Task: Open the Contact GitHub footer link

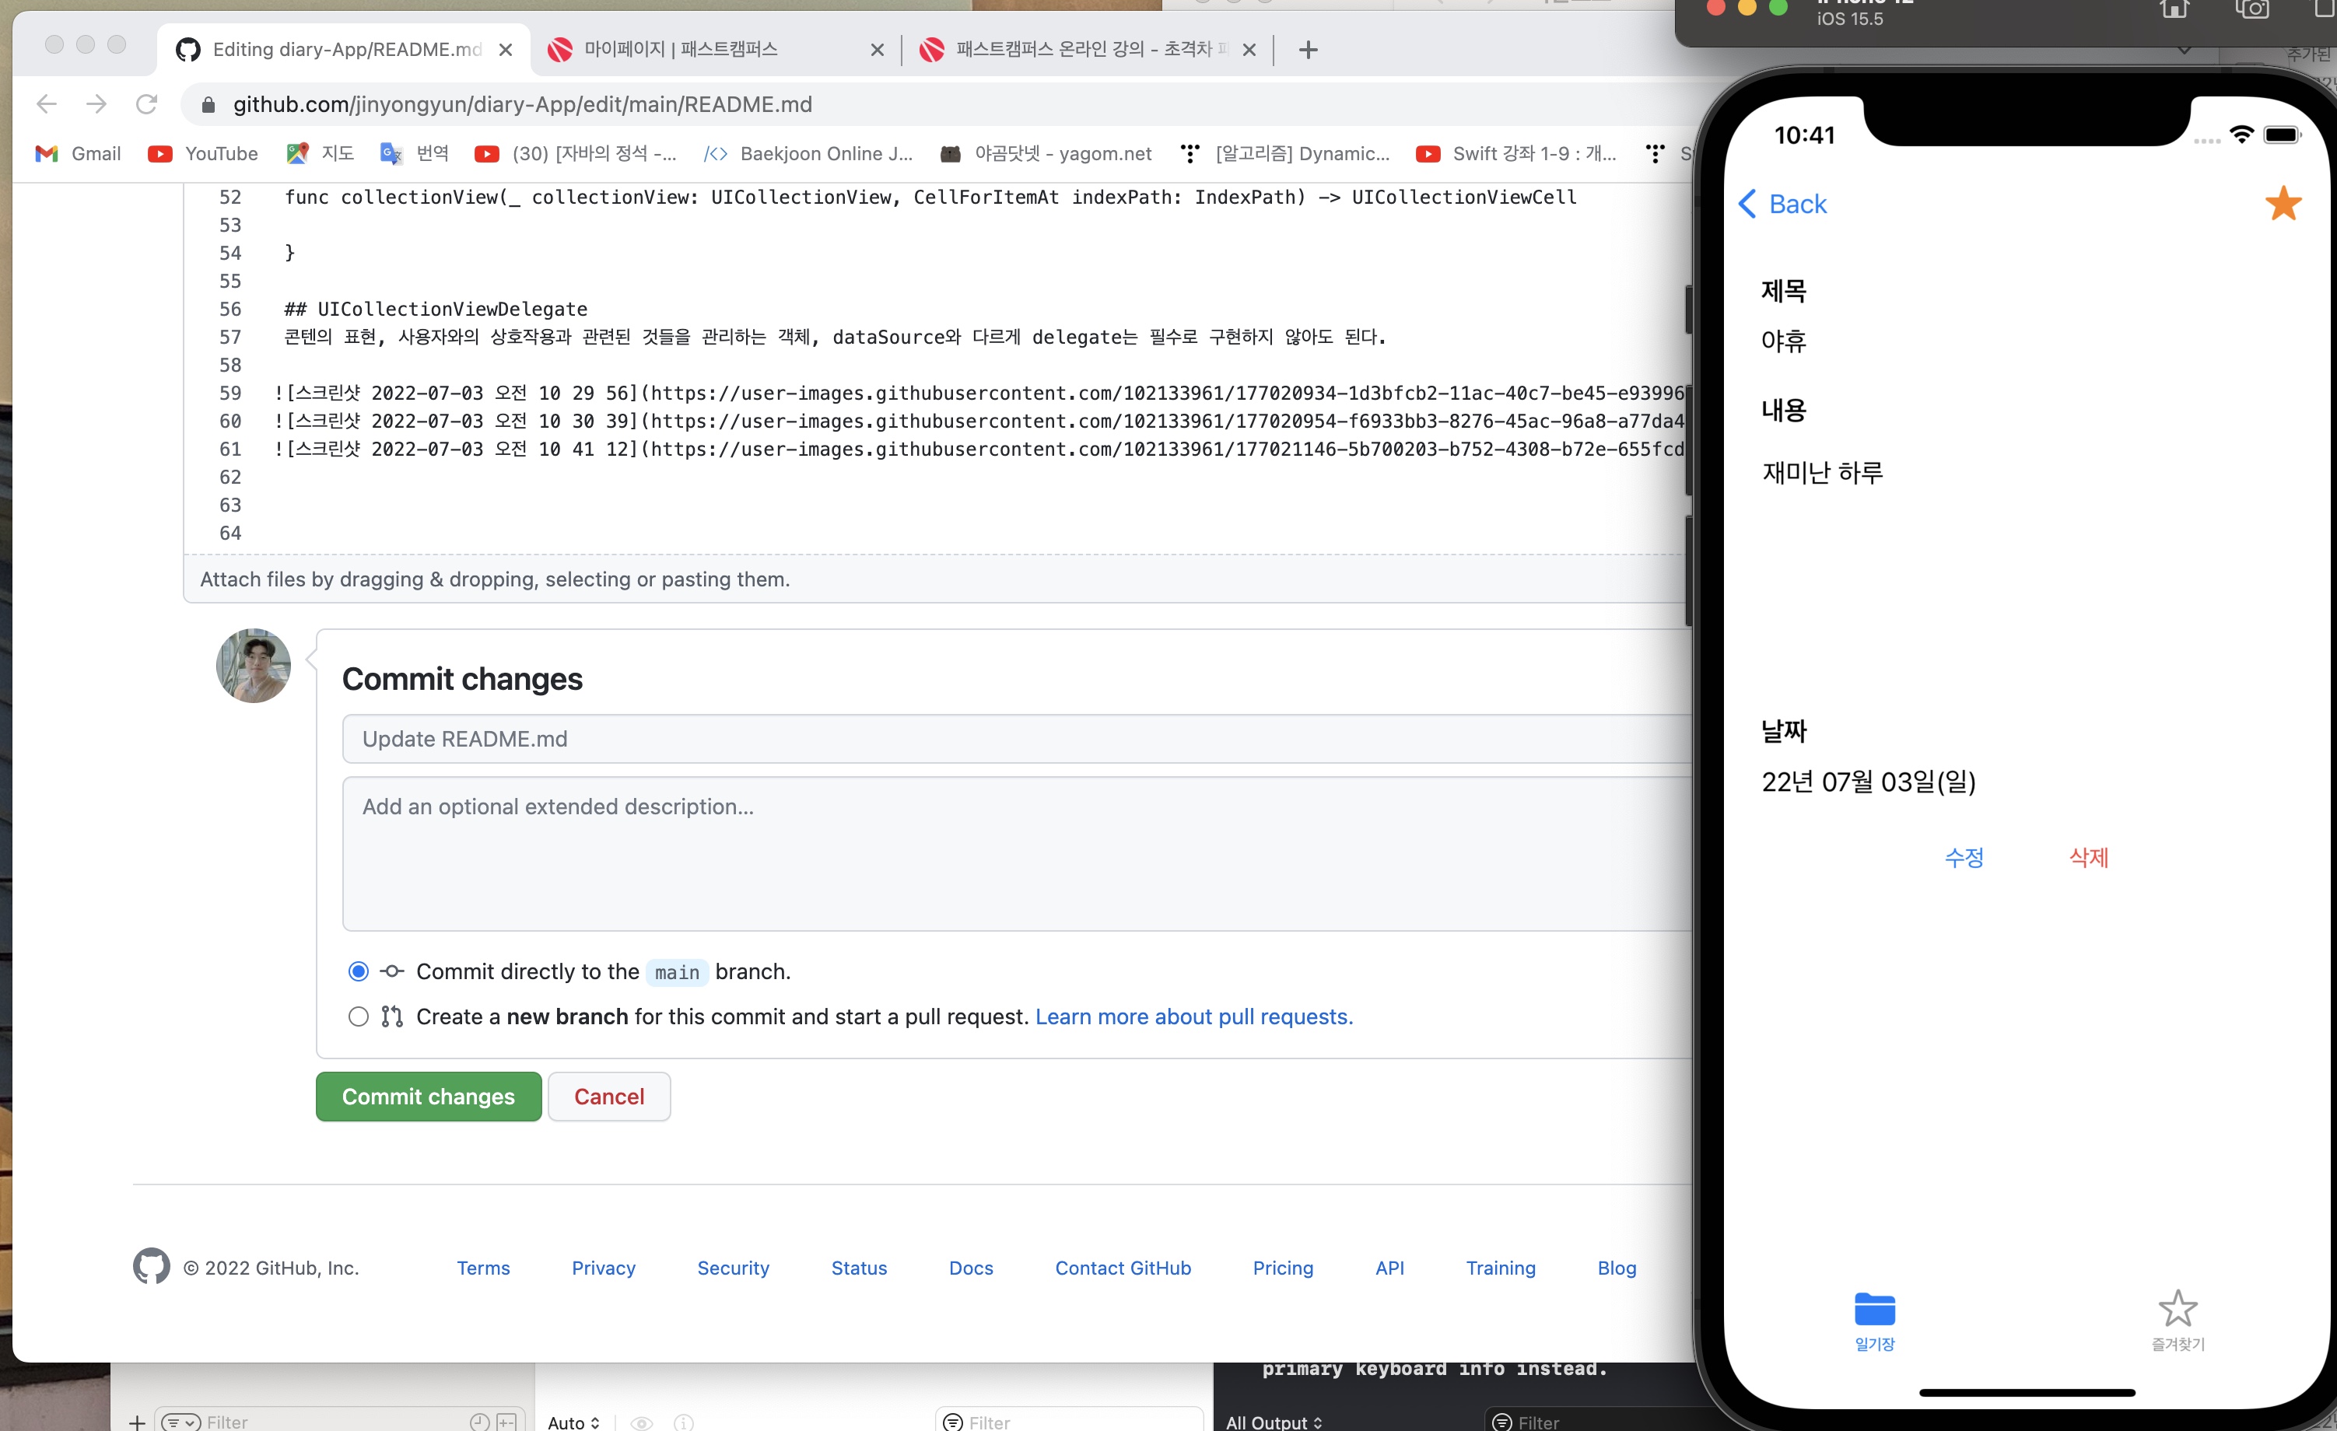Action: coord(1123,1268)
